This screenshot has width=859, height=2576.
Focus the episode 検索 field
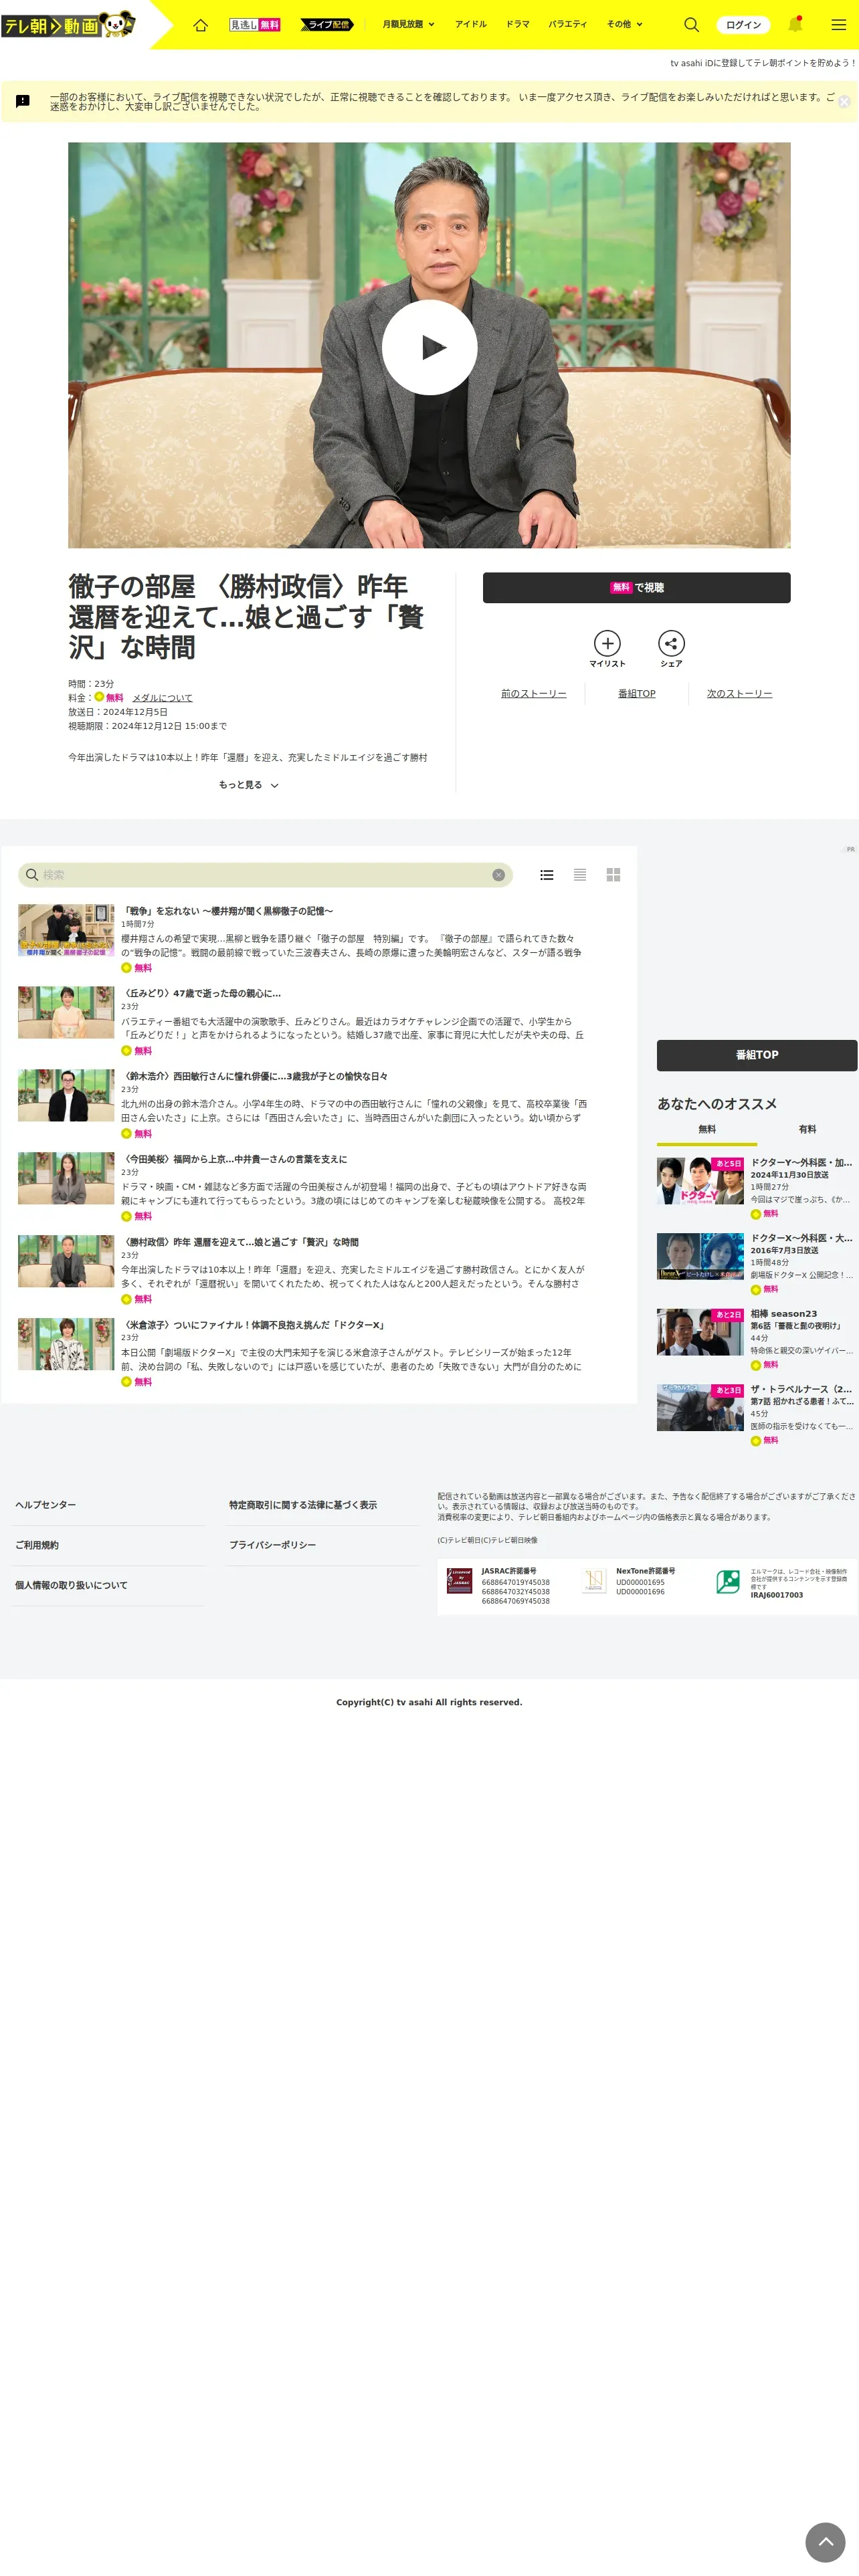265,875
